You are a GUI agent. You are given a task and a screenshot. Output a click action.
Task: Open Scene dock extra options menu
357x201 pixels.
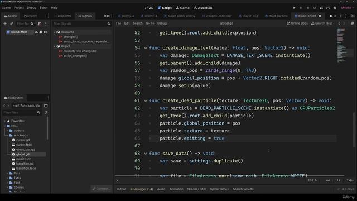(46, 23)
